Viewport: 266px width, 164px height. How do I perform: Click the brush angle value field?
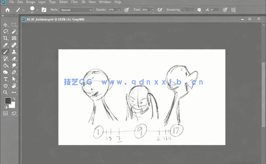pyautogui.click(x=214, y=10)
